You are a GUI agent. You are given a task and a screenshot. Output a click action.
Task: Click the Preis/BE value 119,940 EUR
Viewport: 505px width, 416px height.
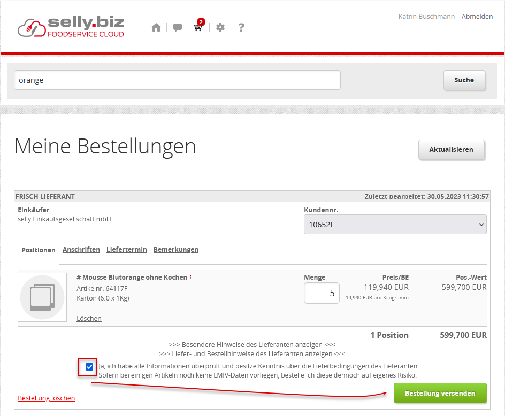coord(386,287)
